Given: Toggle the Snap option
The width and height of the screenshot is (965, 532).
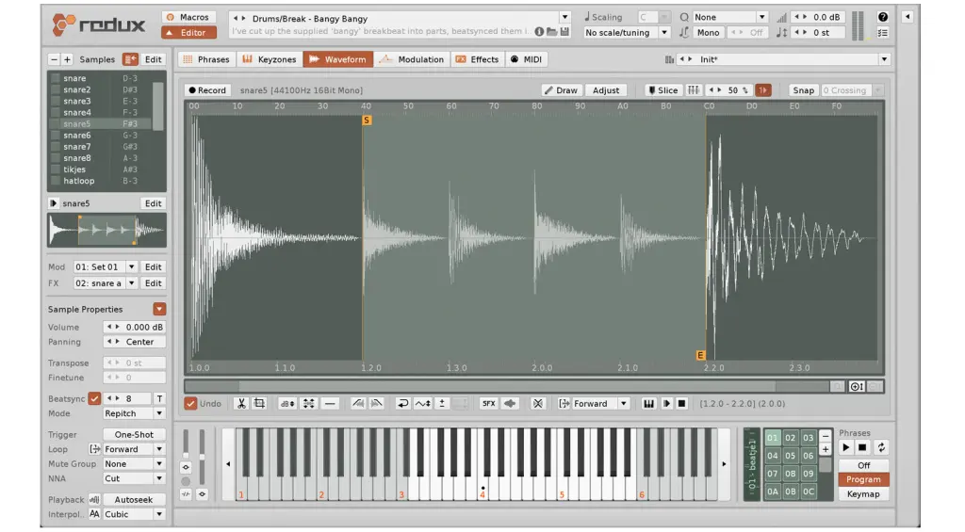Looking at the screenshot, I should 803,90.
